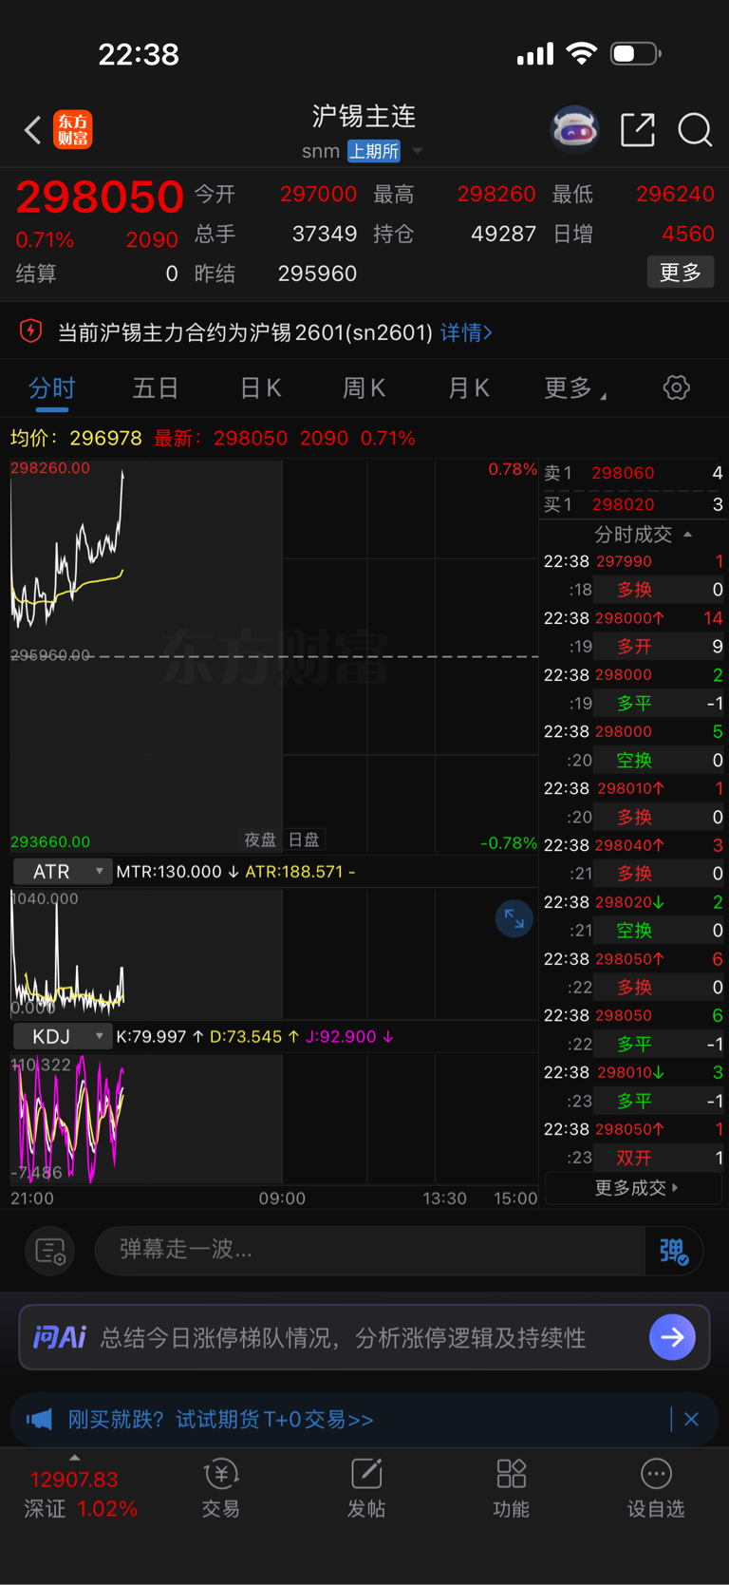This screenshot has height=1585, width=729.
Task: Tap the 弹幕走一波 input field
Action: (370, 1250)
